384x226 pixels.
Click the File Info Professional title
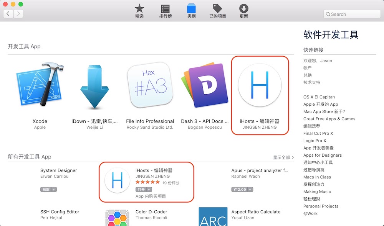coord(150,121)
